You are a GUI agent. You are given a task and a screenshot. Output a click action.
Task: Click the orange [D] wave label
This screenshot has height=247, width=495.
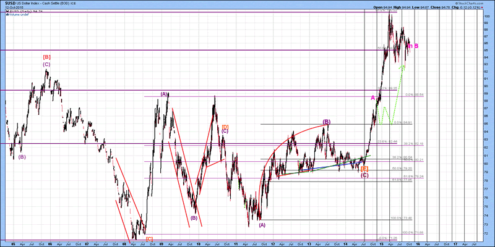click(225, 127)
